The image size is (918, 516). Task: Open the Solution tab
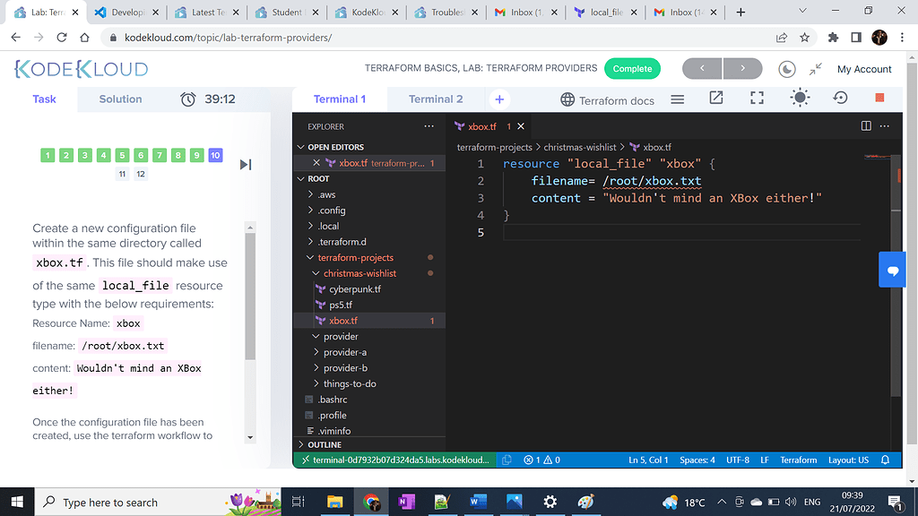(120, 99)
